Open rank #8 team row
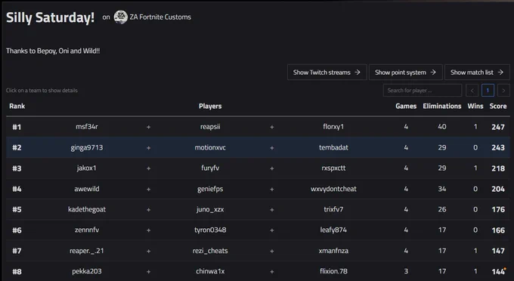The width and height of the screenshot is (514, 281). pyautogui.click(x=258, y=271)
